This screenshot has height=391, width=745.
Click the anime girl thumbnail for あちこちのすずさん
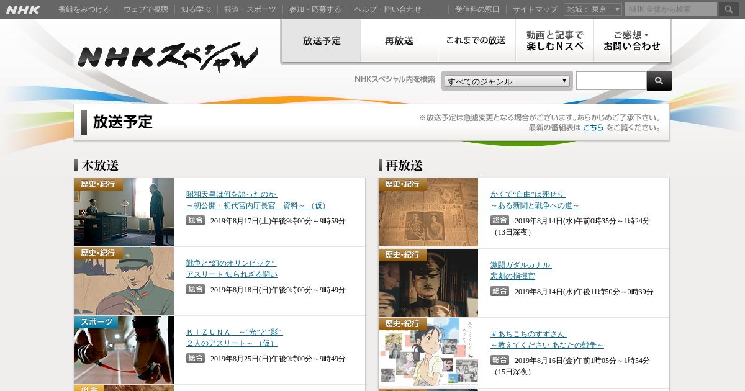428,352
